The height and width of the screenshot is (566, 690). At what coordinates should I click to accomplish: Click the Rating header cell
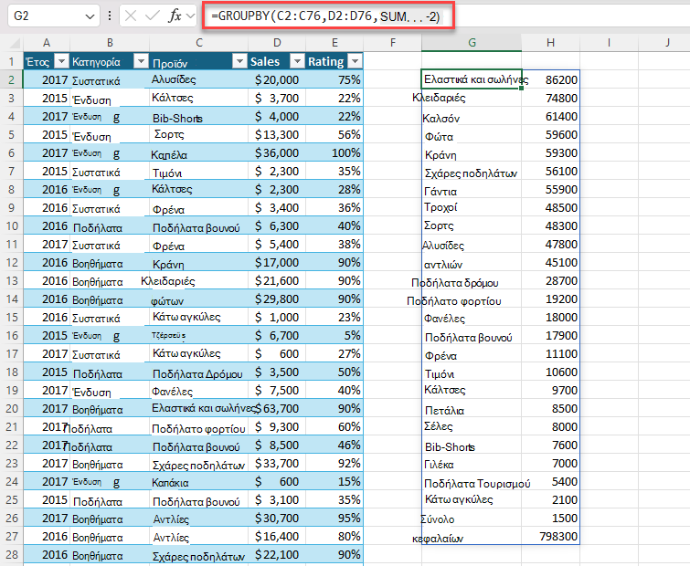click(x=334, y=61)
